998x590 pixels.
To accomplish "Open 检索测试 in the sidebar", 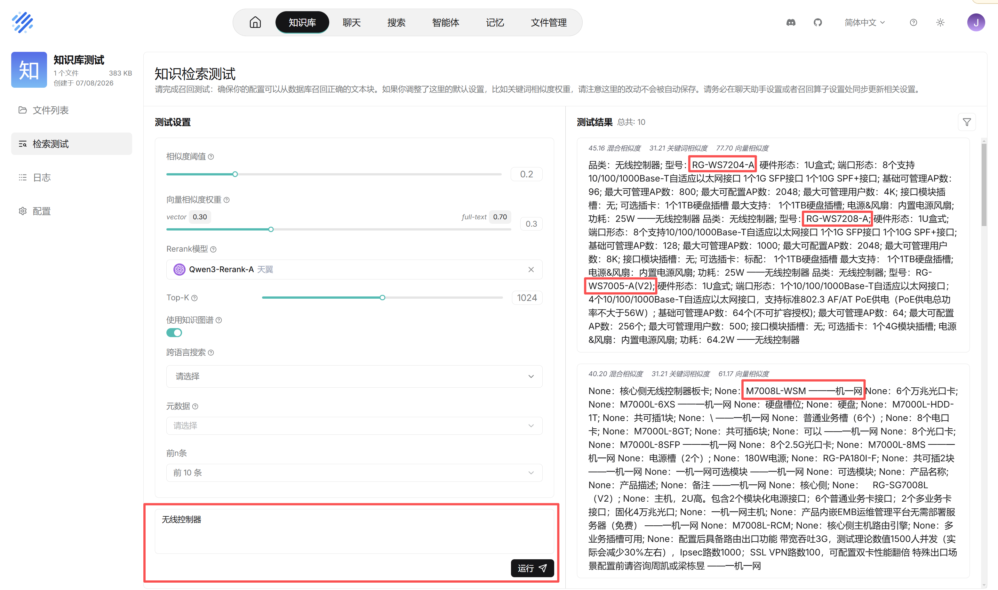I will pos(71,143).
